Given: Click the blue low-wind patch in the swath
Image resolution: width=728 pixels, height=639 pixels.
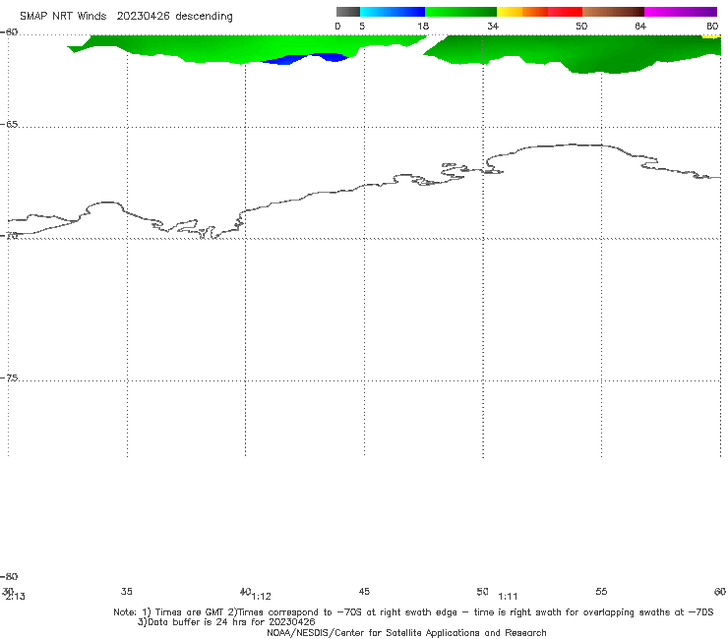Looking at the screenshot, I should pos(306,59).
